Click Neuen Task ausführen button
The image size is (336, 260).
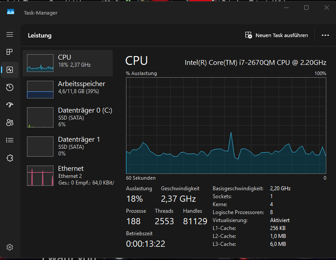276,35
